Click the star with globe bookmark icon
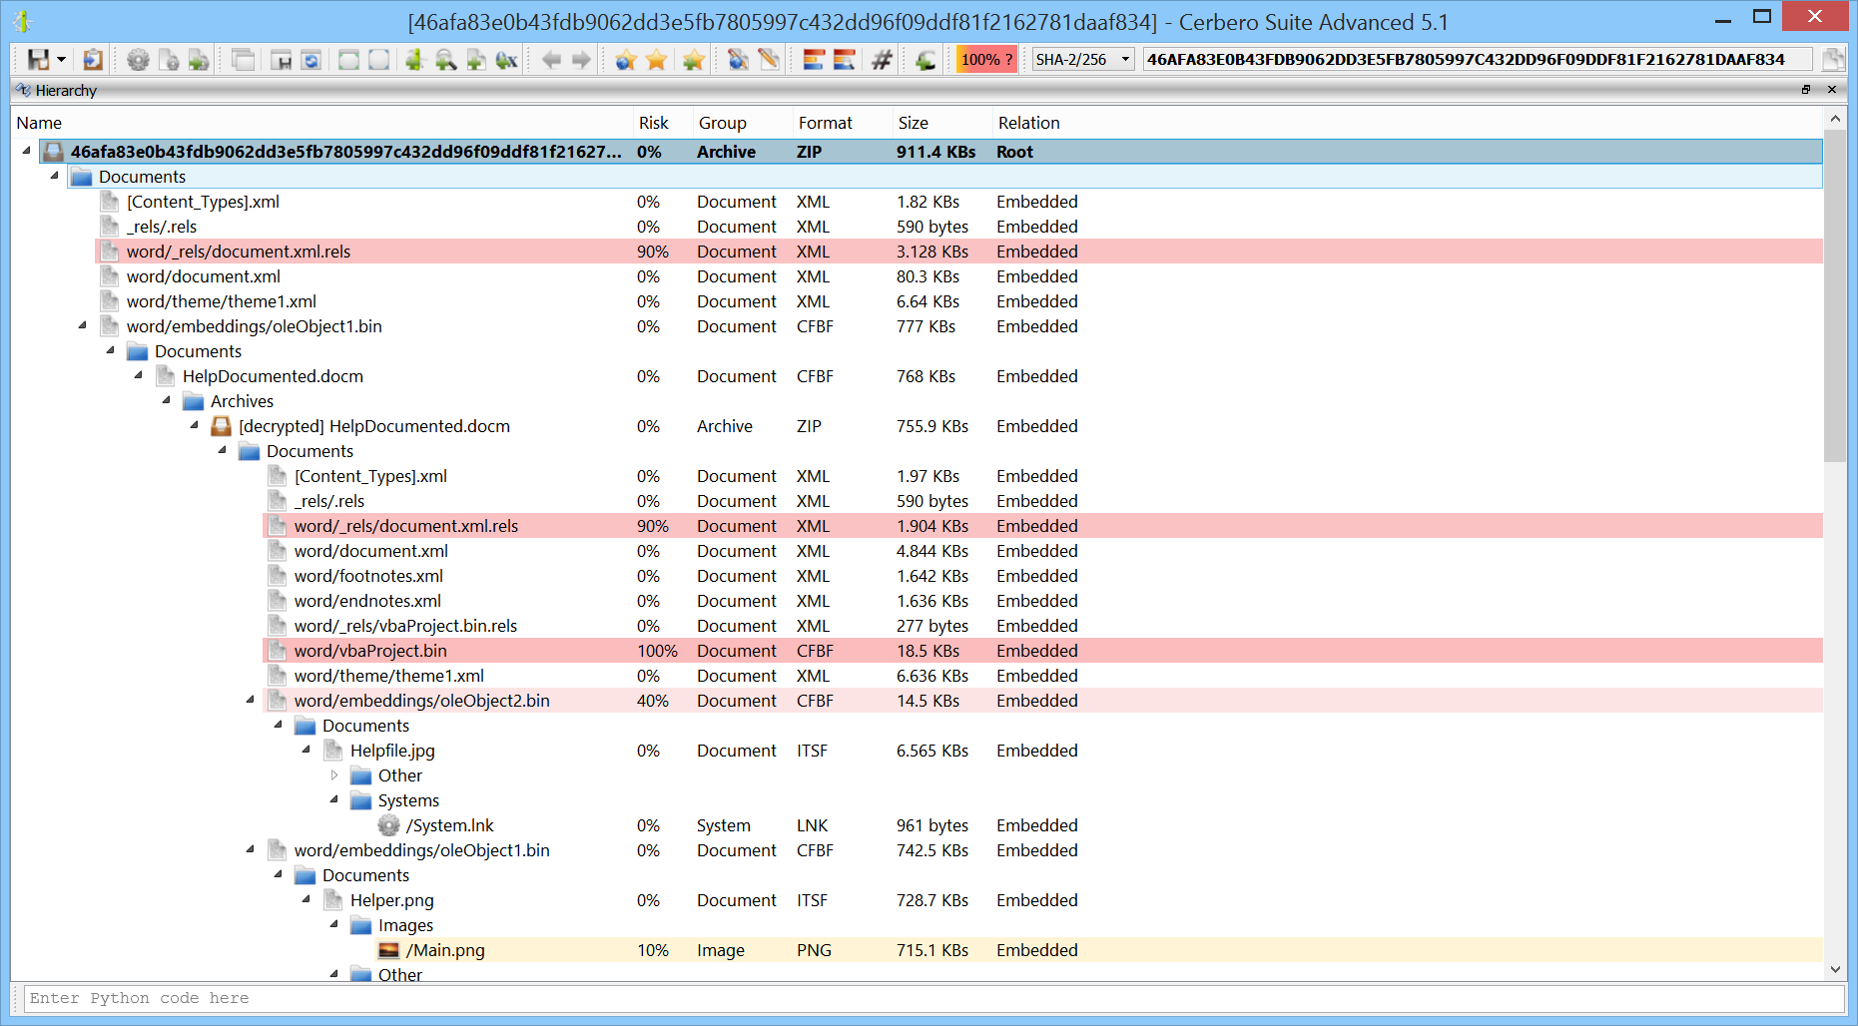1858x1026 pixels. click(626, 60)
